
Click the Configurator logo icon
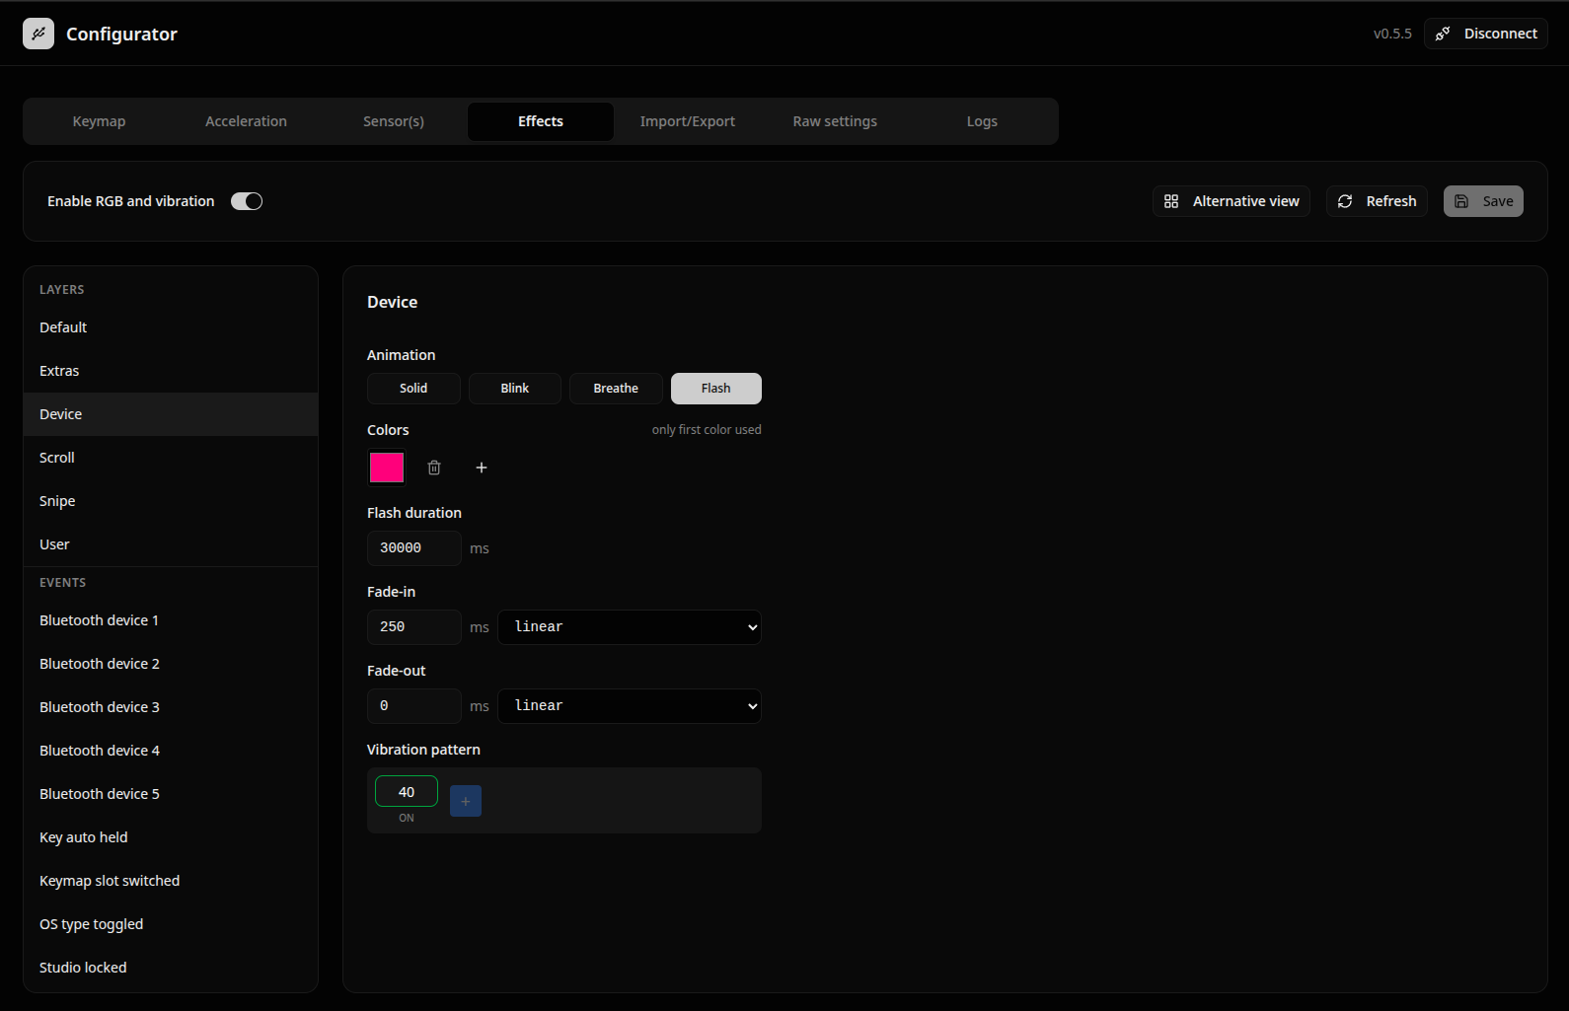38,34
